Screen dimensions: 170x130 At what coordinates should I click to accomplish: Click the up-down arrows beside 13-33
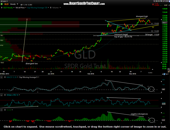coord(5,110)
